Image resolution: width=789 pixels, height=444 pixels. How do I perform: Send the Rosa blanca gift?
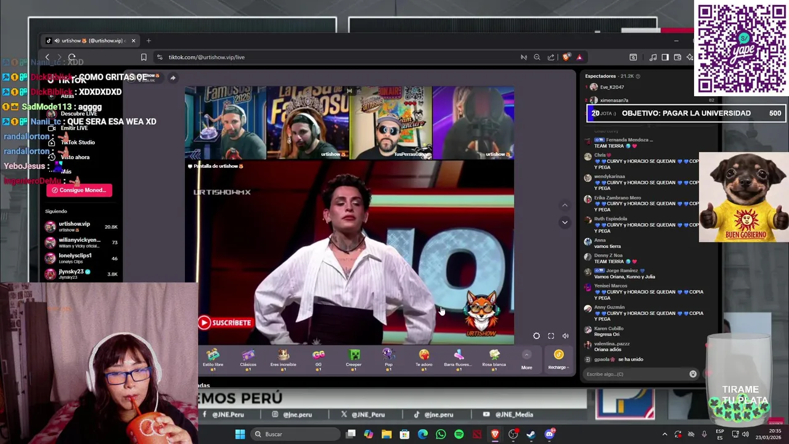(x=494, y=358)
